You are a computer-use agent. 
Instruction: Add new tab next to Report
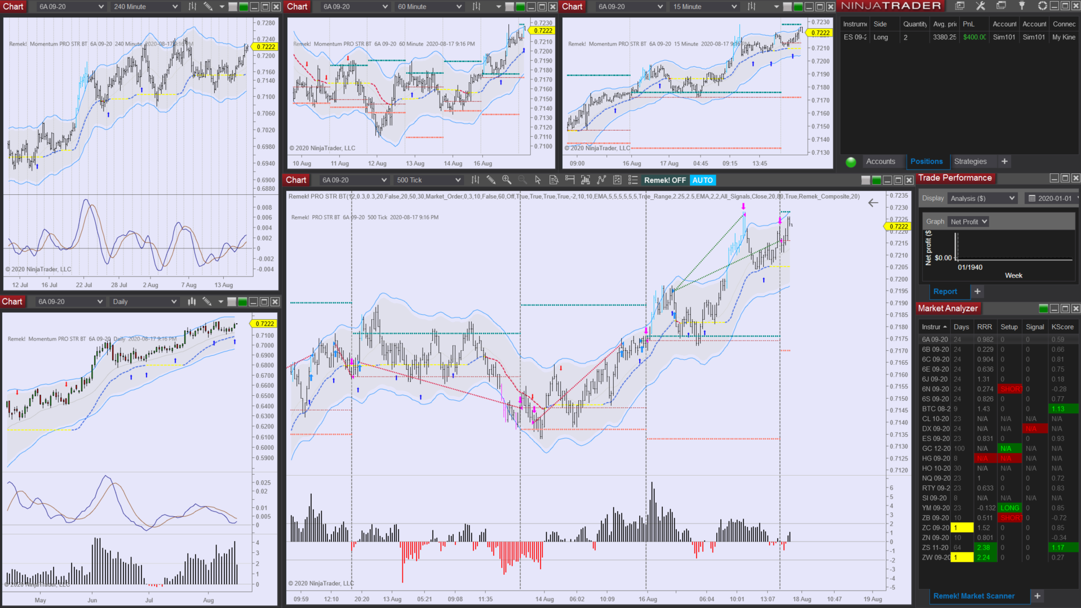pos(977,292)
